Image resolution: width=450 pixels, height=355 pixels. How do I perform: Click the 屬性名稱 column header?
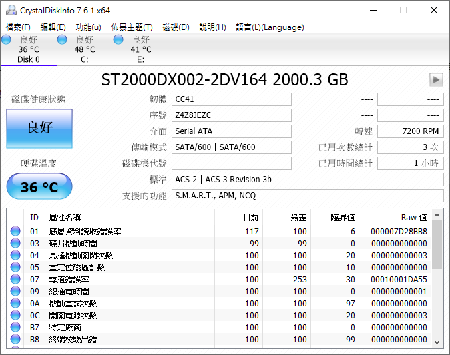130,218
